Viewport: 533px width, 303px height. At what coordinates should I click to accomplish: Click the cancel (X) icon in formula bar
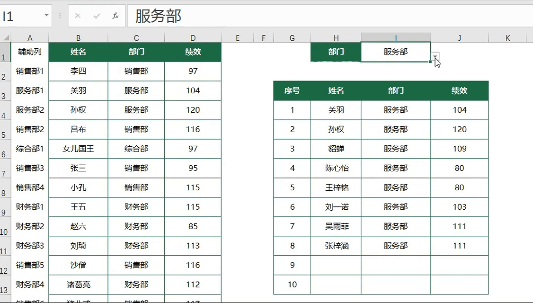[78, 16]
